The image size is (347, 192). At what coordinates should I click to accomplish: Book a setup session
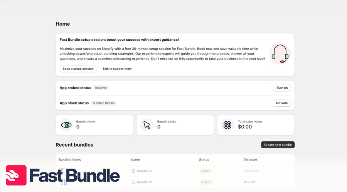(78, 69)
